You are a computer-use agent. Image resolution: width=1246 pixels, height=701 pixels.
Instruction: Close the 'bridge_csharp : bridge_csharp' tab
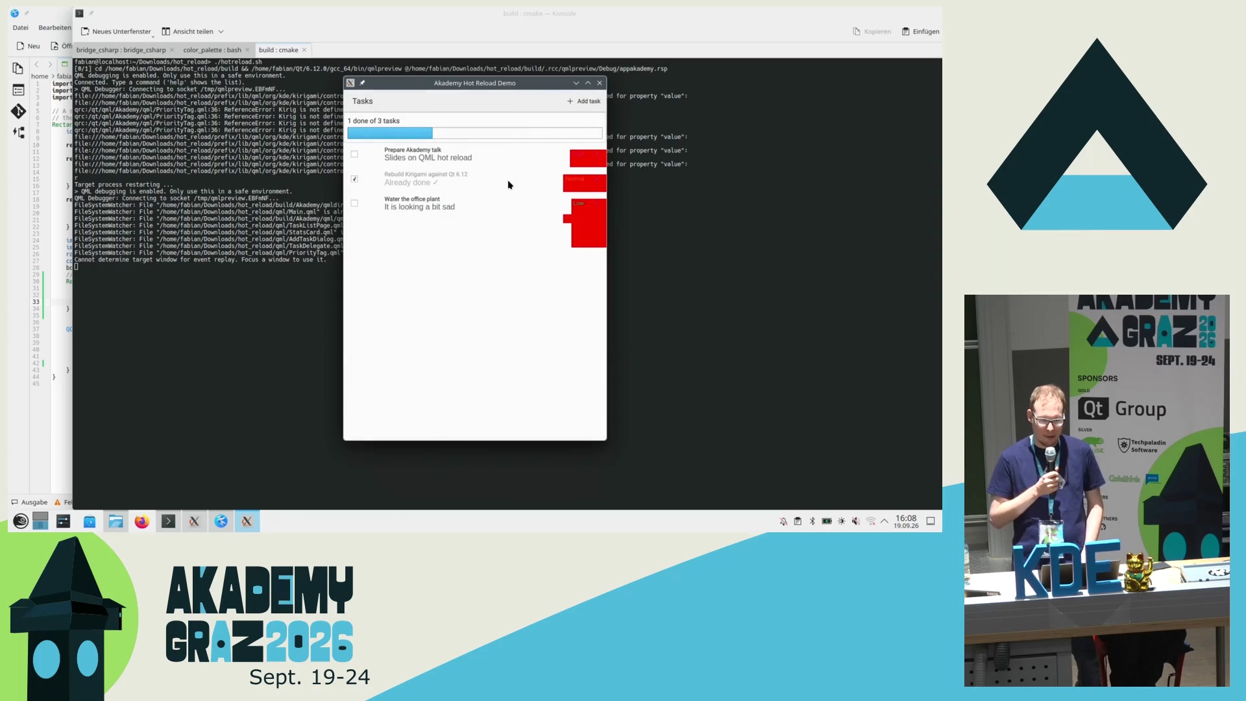click(x=172, y=50)
